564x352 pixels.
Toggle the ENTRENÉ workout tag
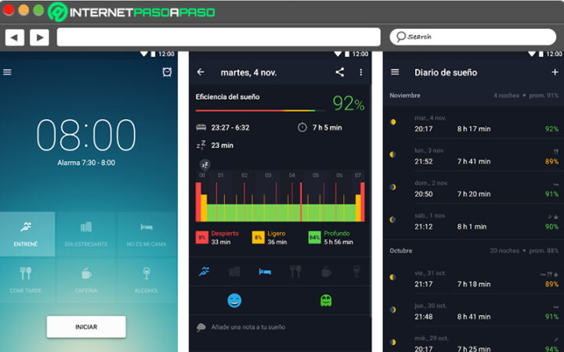27,234
